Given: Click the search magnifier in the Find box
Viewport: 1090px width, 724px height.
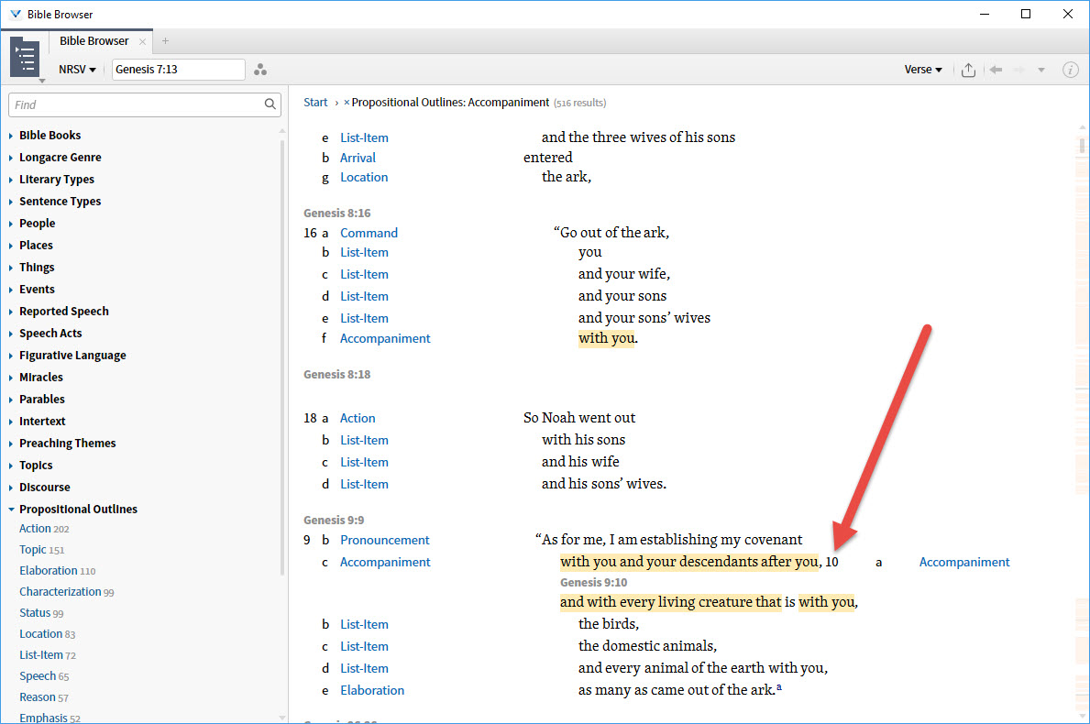Looking at the screenshot, I should 270,104.
